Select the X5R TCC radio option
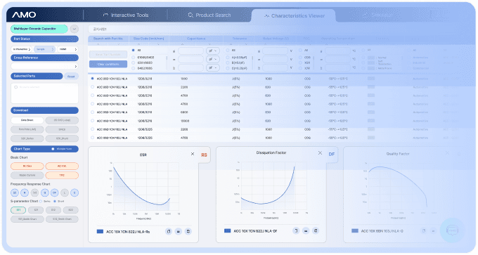Screen dimensions: 478x255 click(x=300, y=63)
